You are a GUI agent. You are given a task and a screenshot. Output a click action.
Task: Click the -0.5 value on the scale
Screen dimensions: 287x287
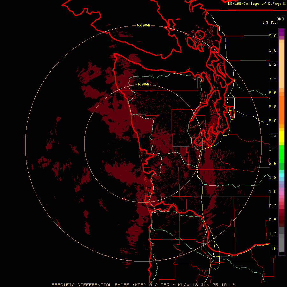point(272,220)
